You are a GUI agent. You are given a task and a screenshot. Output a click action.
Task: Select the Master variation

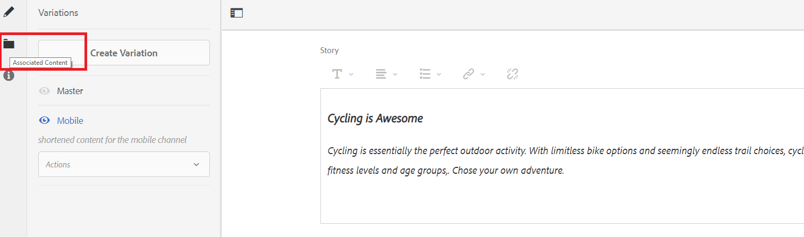(70, 91)
